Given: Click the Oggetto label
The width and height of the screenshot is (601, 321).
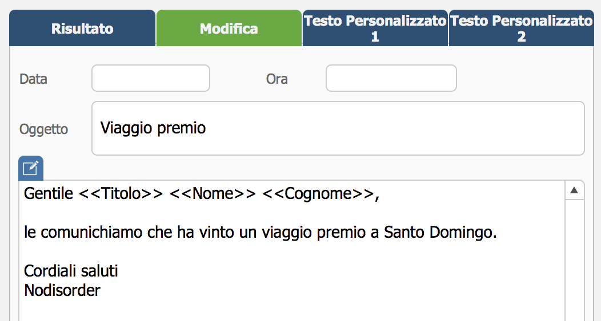Looking at the screenshot, I should [x=43, y=129].
